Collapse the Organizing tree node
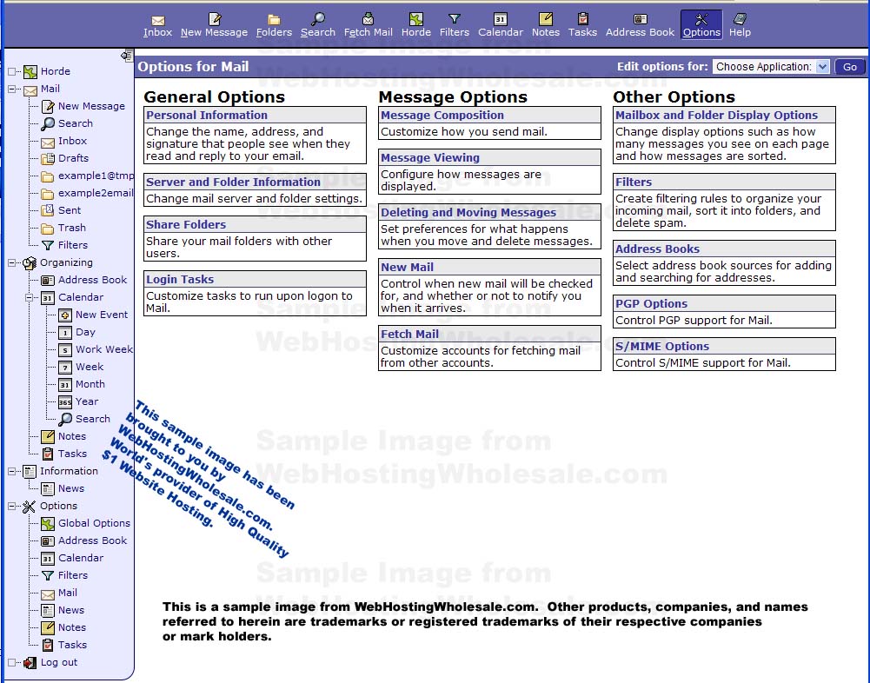 pos(11,262)
